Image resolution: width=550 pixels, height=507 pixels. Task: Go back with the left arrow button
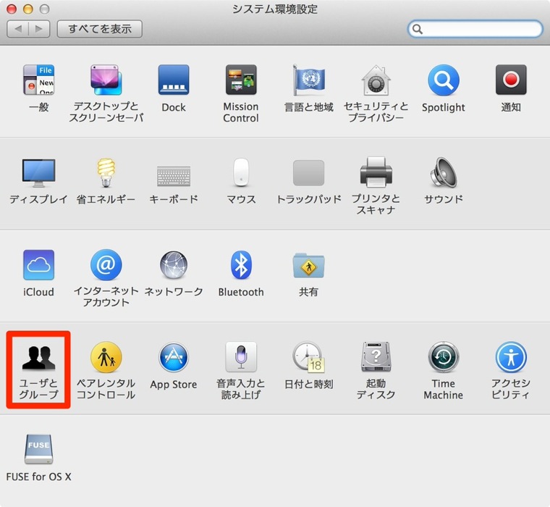17,29
